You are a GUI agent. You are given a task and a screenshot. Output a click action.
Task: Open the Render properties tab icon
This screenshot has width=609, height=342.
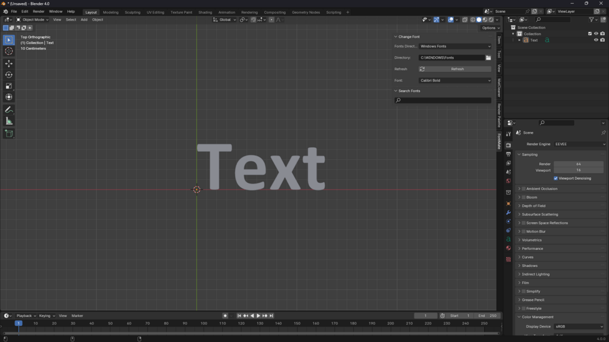508,145
